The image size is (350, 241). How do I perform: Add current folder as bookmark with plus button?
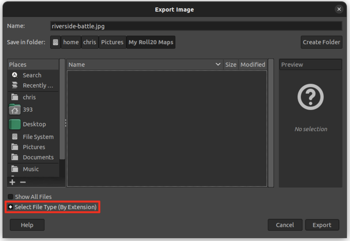(12, 182)
